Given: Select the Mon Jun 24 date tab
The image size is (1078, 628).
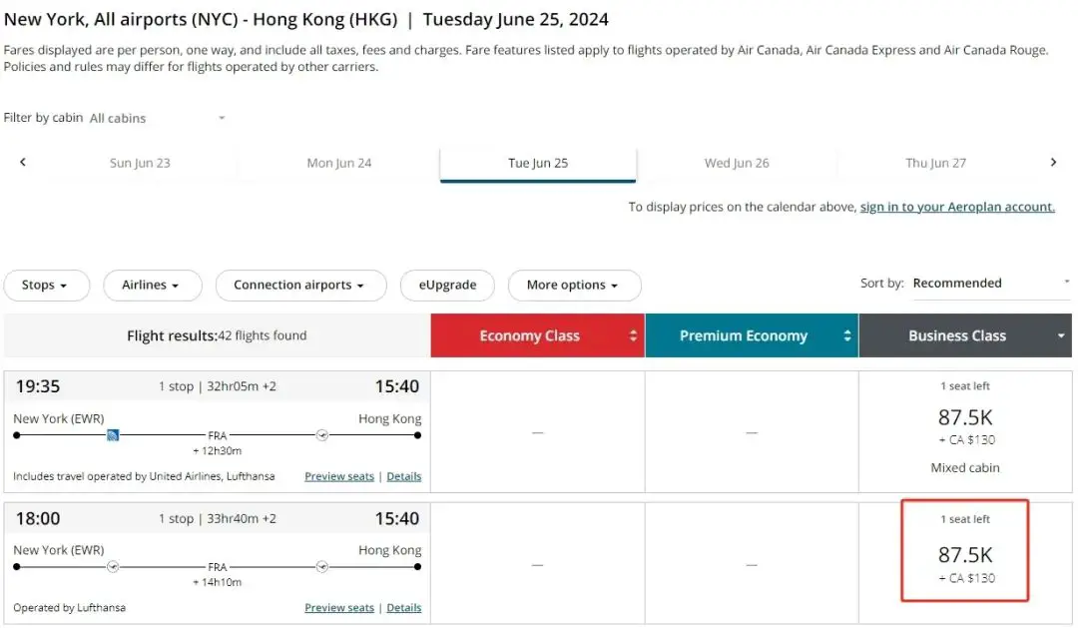Looking at the screenshot, I should click(x=338, y=164).
